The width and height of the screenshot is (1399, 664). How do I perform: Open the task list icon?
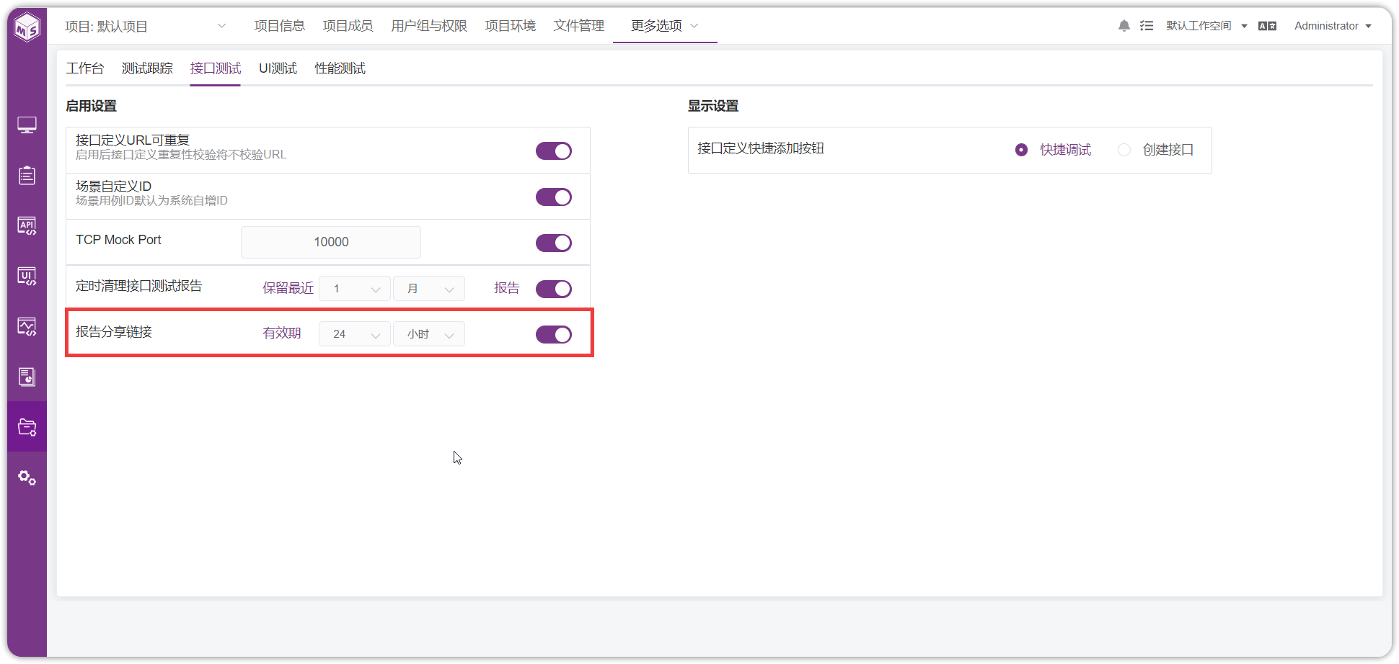[x=1147, y=26]
